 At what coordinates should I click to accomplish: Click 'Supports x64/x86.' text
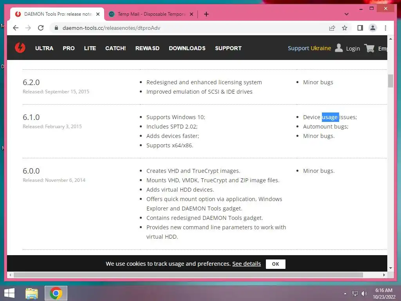pyautogui.click(x=170, y=145)
